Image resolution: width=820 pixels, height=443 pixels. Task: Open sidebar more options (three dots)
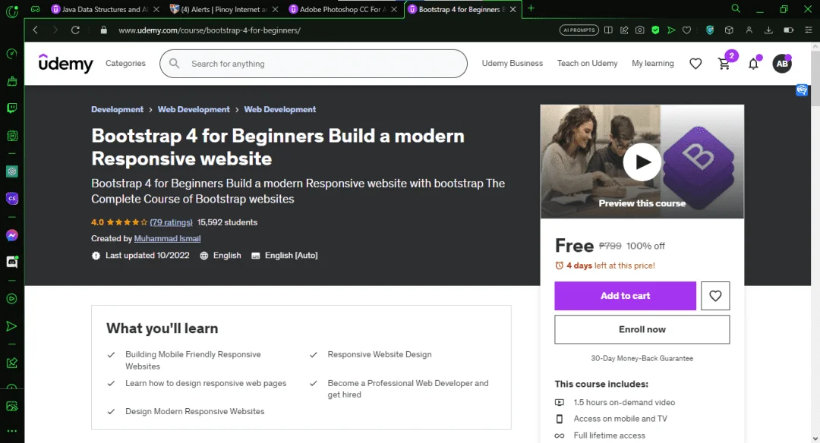(11, 431)
